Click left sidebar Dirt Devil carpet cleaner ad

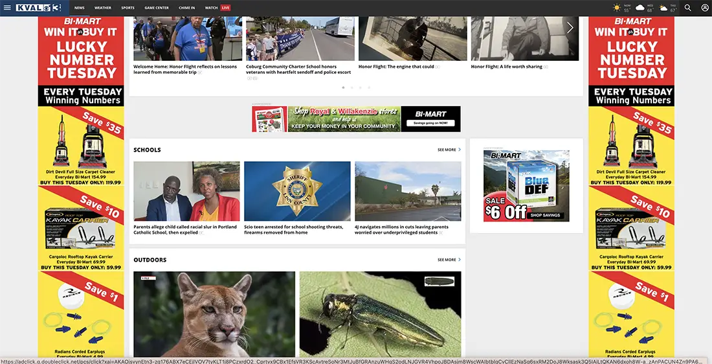click(x=81, y=146)
